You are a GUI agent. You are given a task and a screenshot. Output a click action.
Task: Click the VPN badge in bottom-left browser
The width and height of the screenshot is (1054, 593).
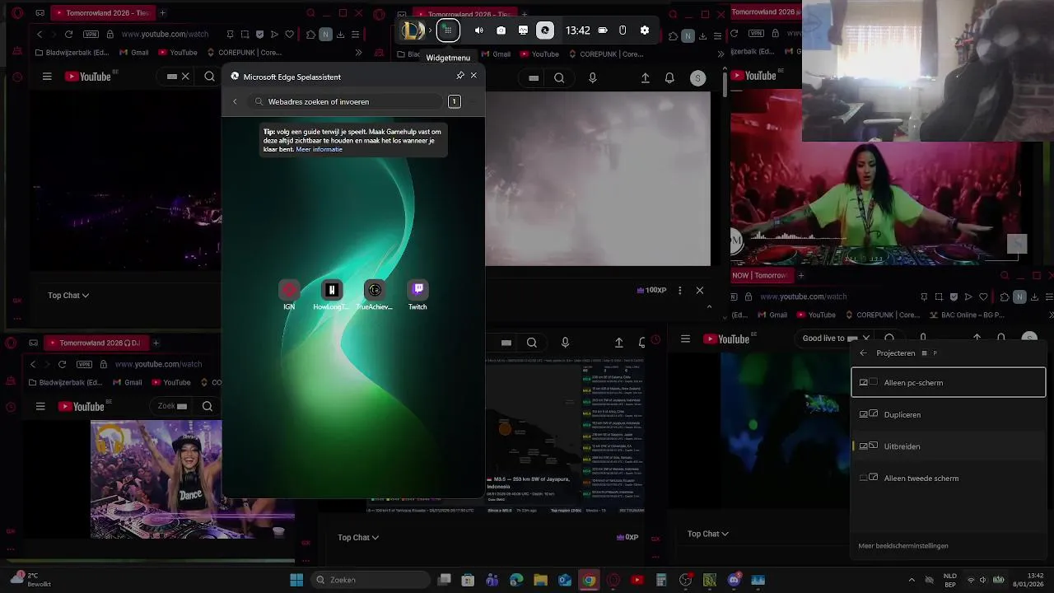click(84, 364)
